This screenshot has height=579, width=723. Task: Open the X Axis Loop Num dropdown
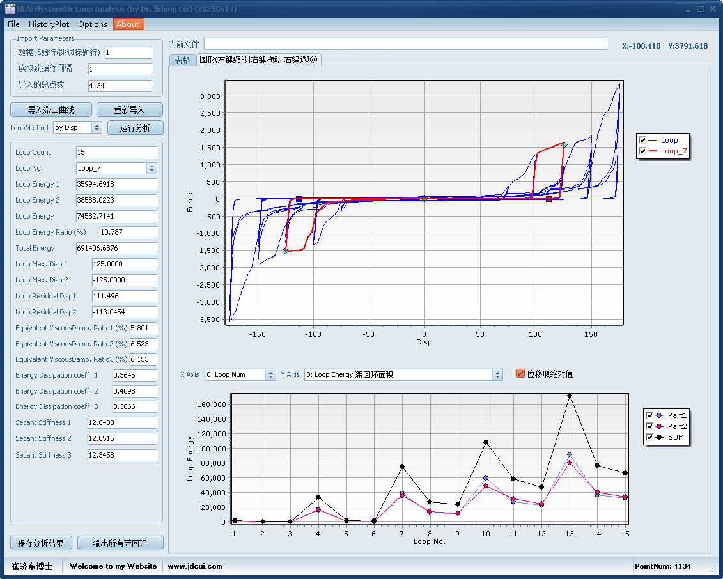click(x=270, y=375)
